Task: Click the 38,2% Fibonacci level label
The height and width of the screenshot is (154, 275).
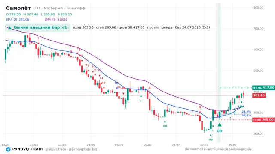Action: click(x=246, y=115)
